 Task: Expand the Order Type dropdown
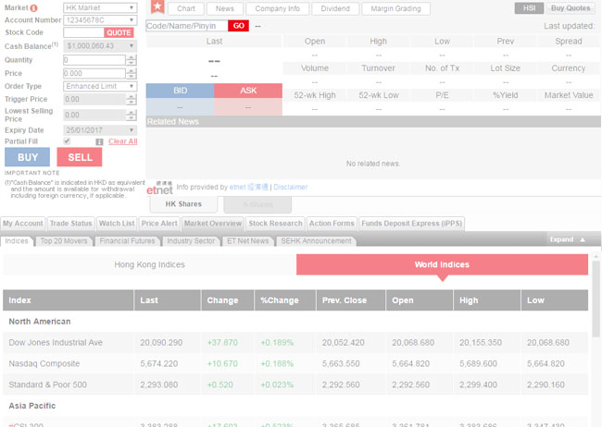pyautogui.click(x=100, y=86)
